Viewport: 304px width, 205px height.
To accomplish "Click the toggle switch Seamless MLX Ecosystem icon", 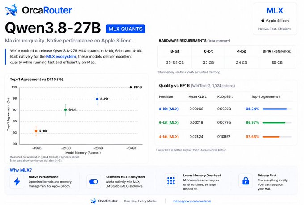I will pyautogui.click(x=93, y=182).
